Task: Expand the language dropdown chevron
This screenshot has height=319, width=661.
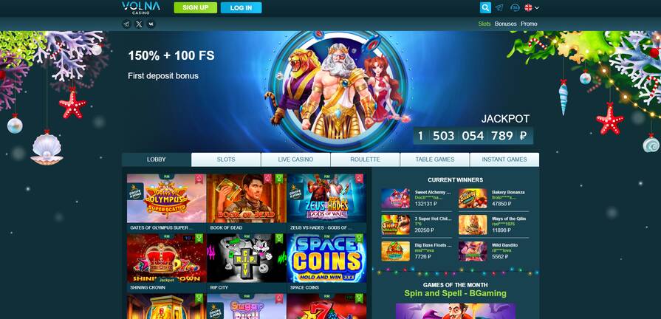Action: [x=537, y=7]
